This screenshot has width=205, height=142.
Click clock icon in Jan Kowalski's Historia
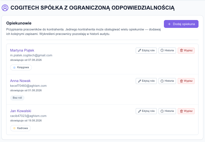coord(162,111)
